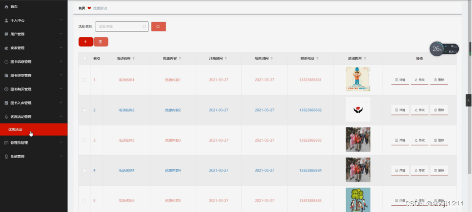This screenshot has height=212, width=472.
Task: Click the vertical page scrollbar
Action: pos(470,87)
